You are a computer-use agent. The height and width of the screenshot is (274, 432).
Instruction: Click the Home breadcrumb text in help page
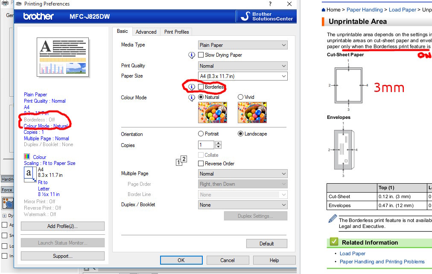pyautogui.click(x=333, y=10)
